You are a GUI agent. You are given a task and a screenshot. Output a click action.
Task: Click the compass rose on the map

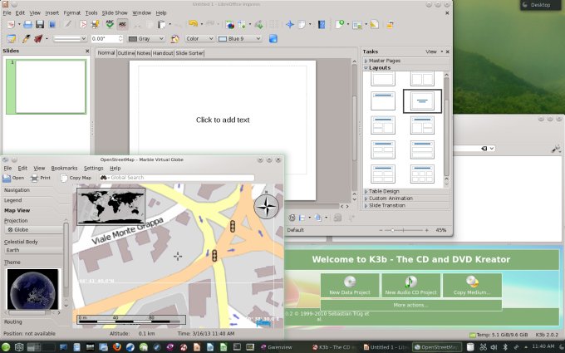point(266,207)
